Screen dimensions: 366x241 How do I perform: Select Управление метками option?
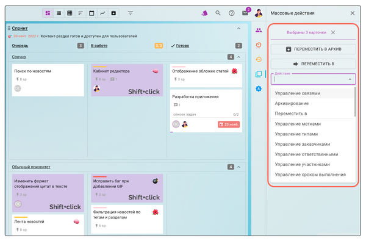click(312, 124)
